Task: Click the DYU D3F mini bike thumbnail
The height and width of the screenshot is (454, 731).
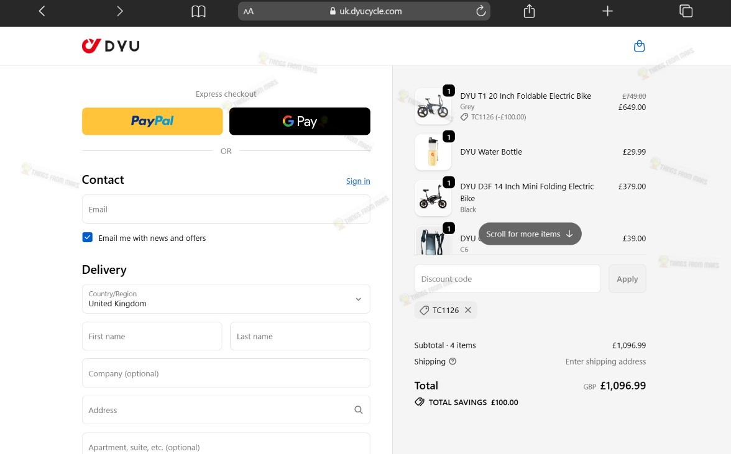Action: coord(433,198)
